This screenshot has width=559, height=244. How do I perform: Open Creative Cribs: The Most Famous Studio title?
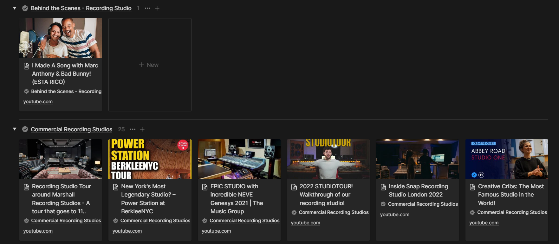click(x=511, y=195)
